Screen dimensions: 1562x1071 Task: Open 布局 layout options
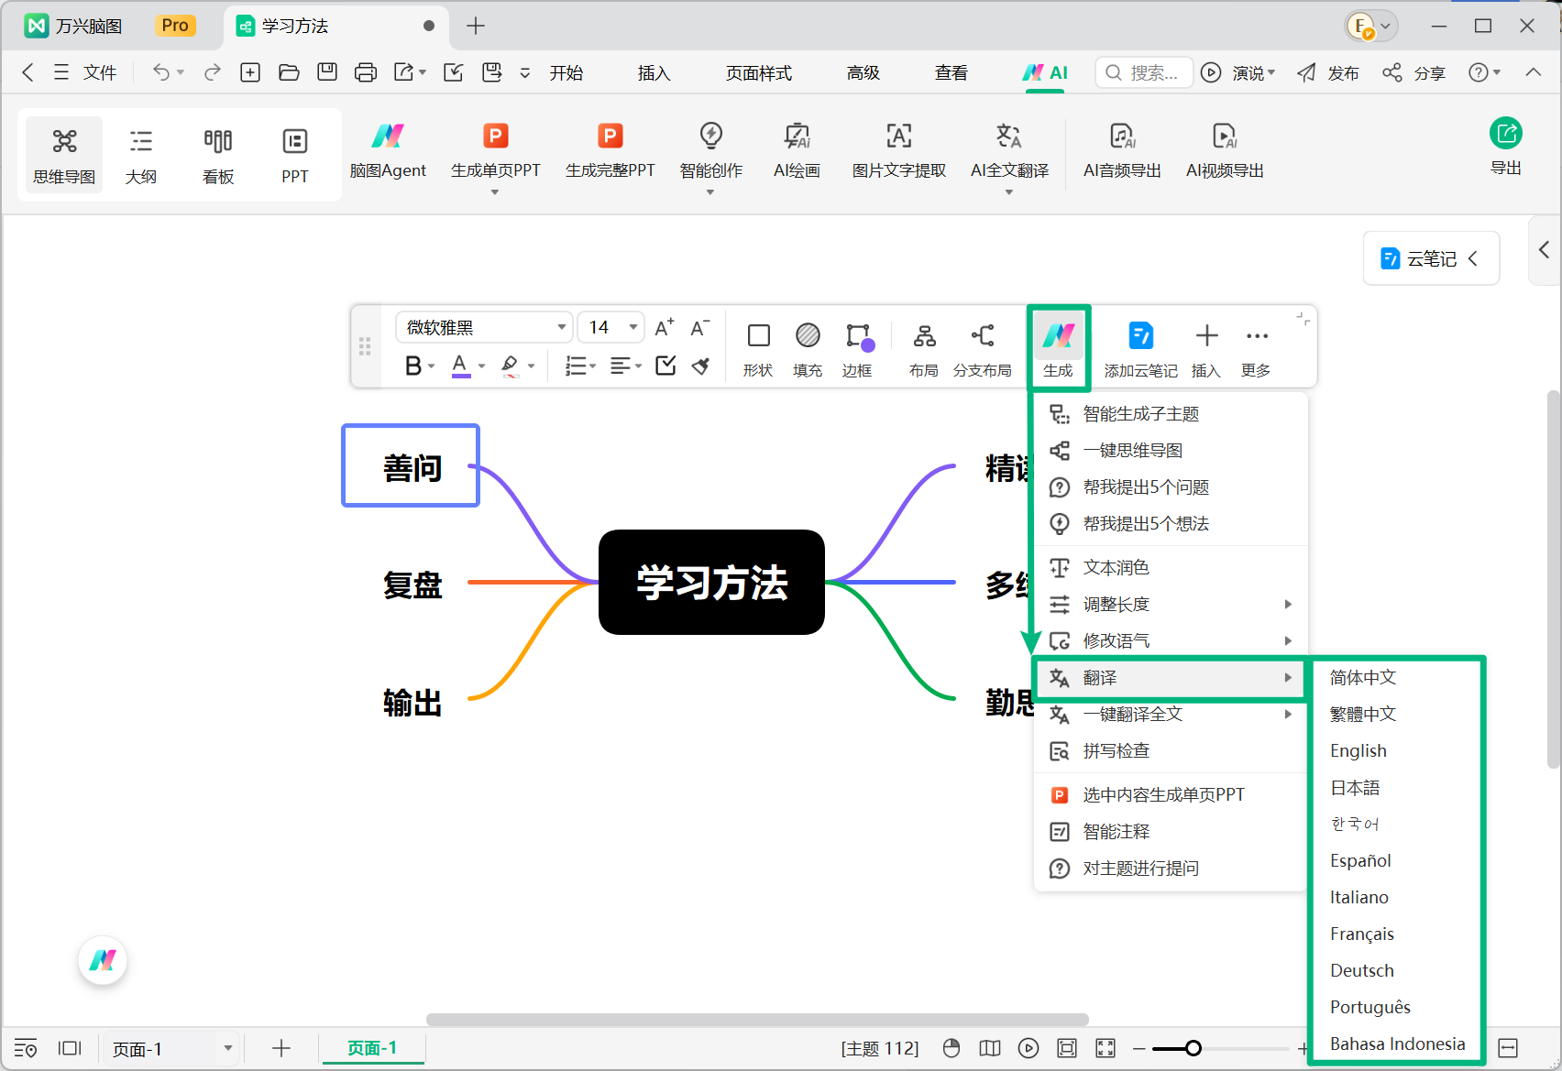(x=924, y=349)
